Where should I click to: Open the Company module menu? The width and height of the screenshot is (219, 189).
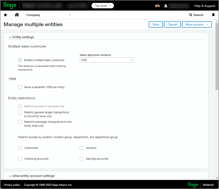tap(48, 15)
